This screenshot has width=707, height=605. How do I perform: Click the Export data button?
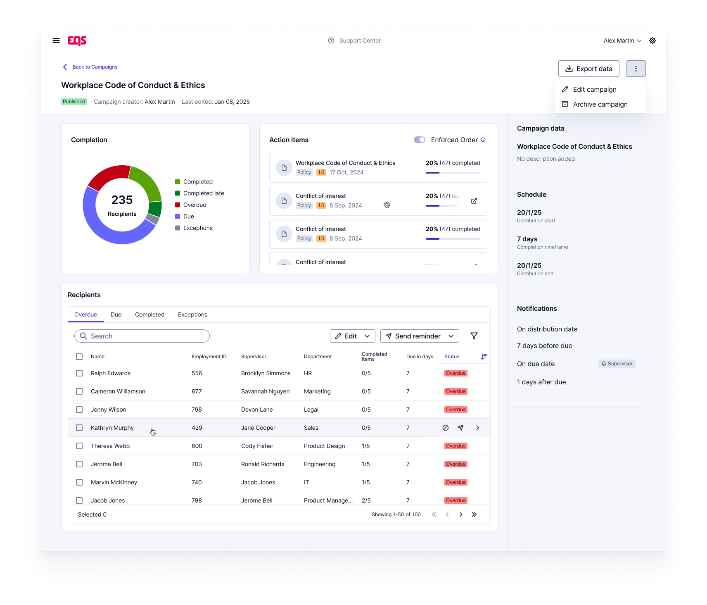click(x=589, y=69)
